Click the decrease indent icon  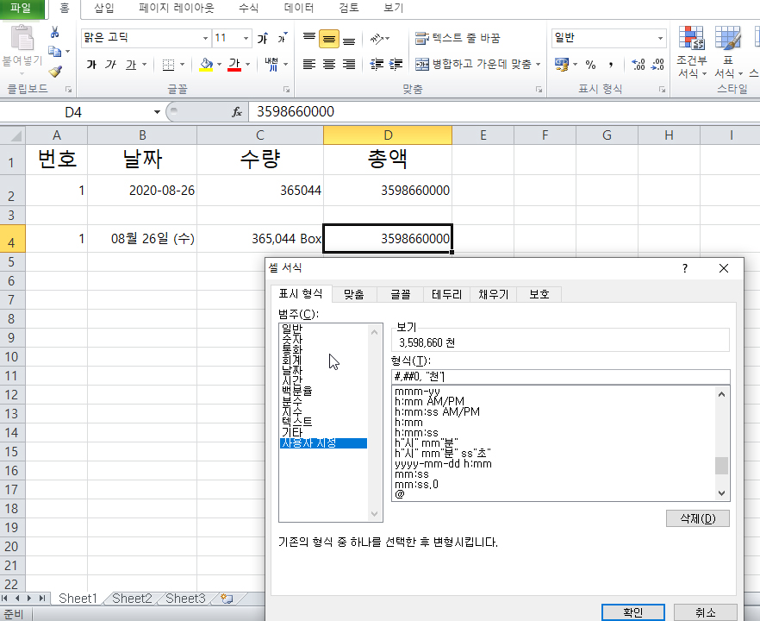377,64
